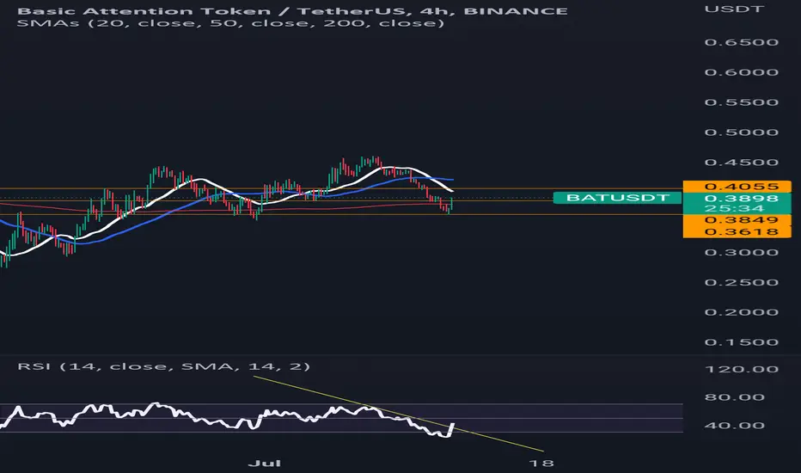Viewport: 801px width, 473px height.
Task: Click the 0.6000 price axis label
Action: 741,72
